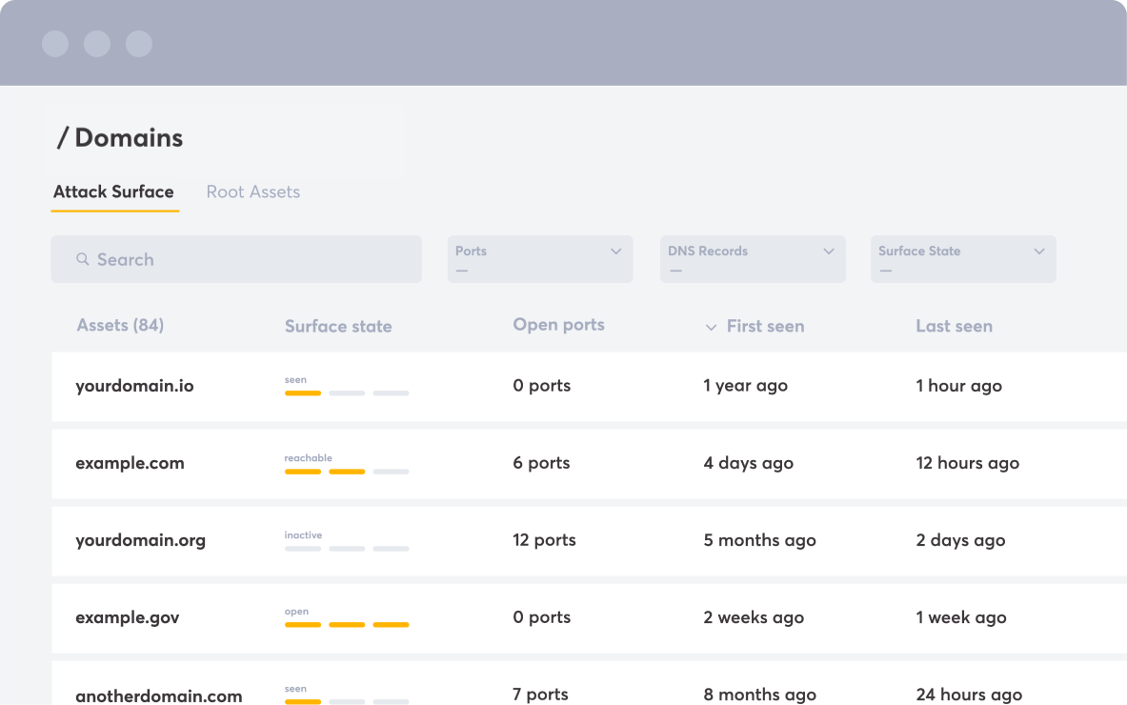Click the yourdomain.org domain name
The image size is (1127, 705).
(x=140, y=540)
